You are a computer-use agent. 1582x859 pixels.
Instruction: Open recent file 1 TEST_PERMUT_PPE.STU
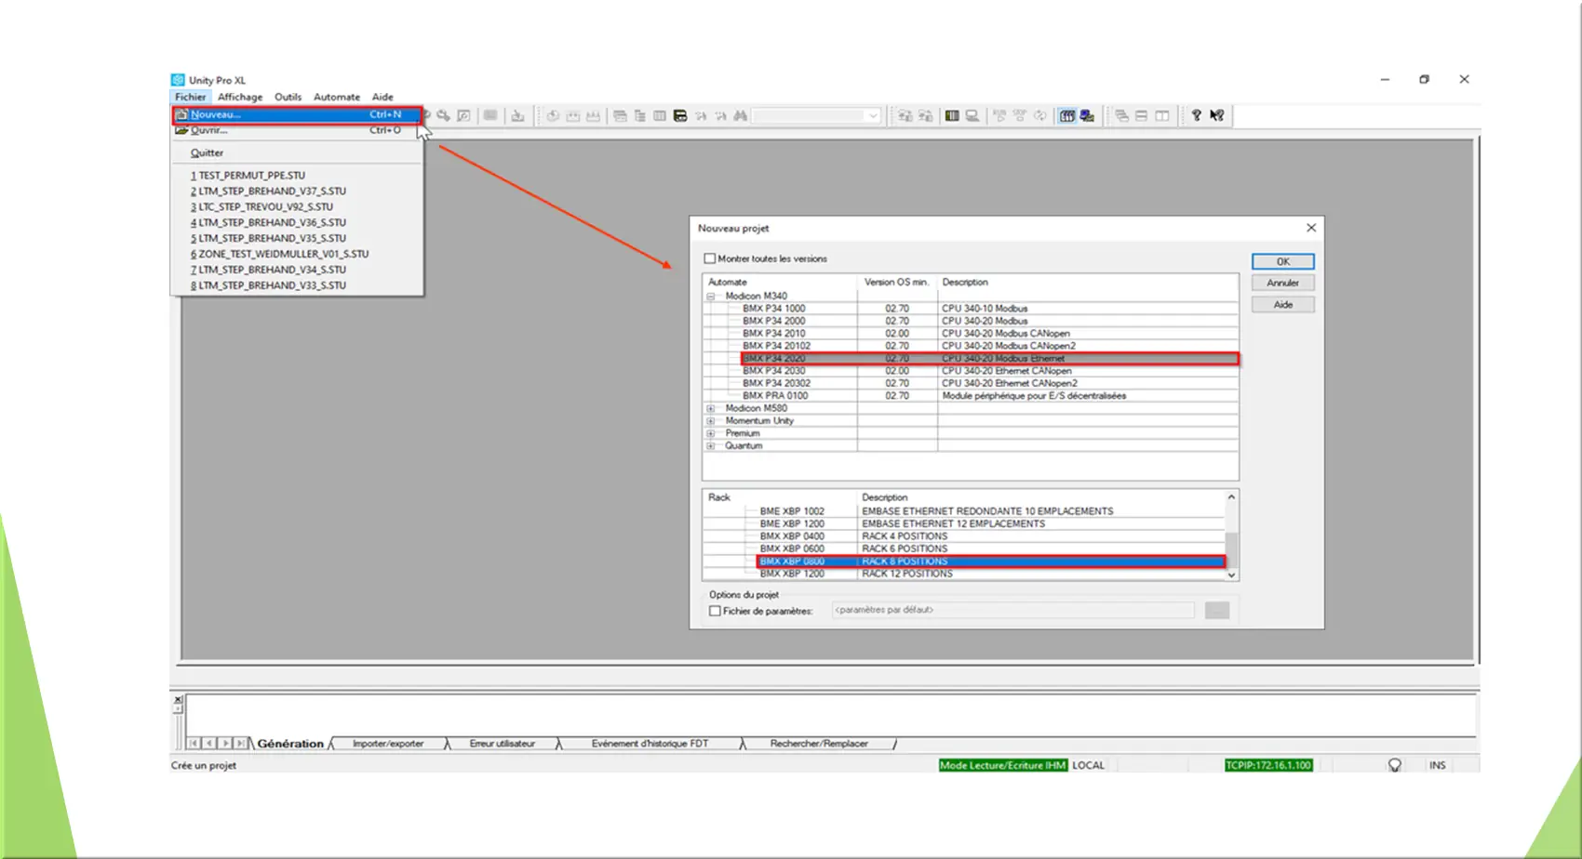[x=298, y=175]
